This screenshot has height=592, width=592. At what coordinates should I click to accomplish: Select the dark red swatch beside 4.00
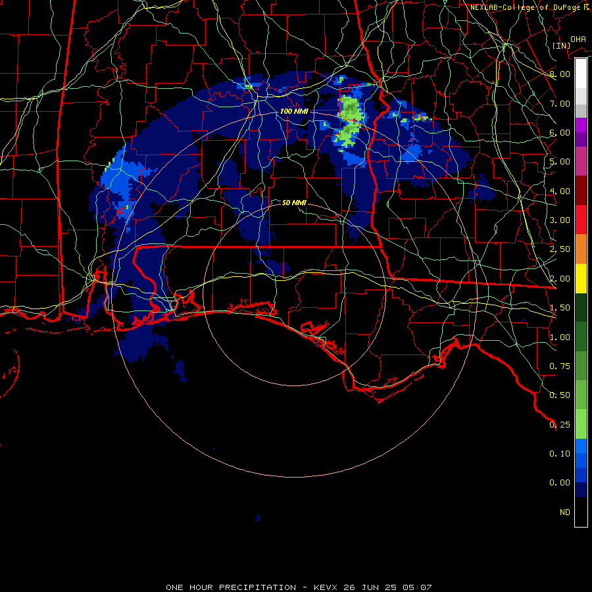581,190
